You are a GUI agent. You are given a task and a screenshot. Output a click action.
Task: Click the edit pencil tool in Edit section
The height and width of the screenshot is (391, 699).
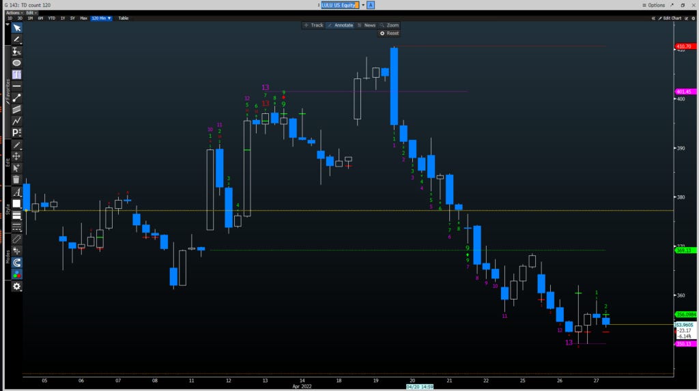(x=16, y=145)
